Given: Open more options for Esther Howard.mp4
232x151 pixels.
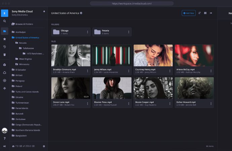Looking at the screenshot, I should (x=211, y=104).
